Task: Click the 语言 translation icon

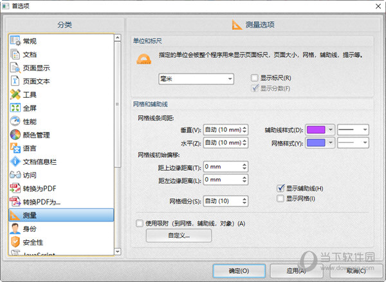Action: pyautogui.click(x=15, y=148)
